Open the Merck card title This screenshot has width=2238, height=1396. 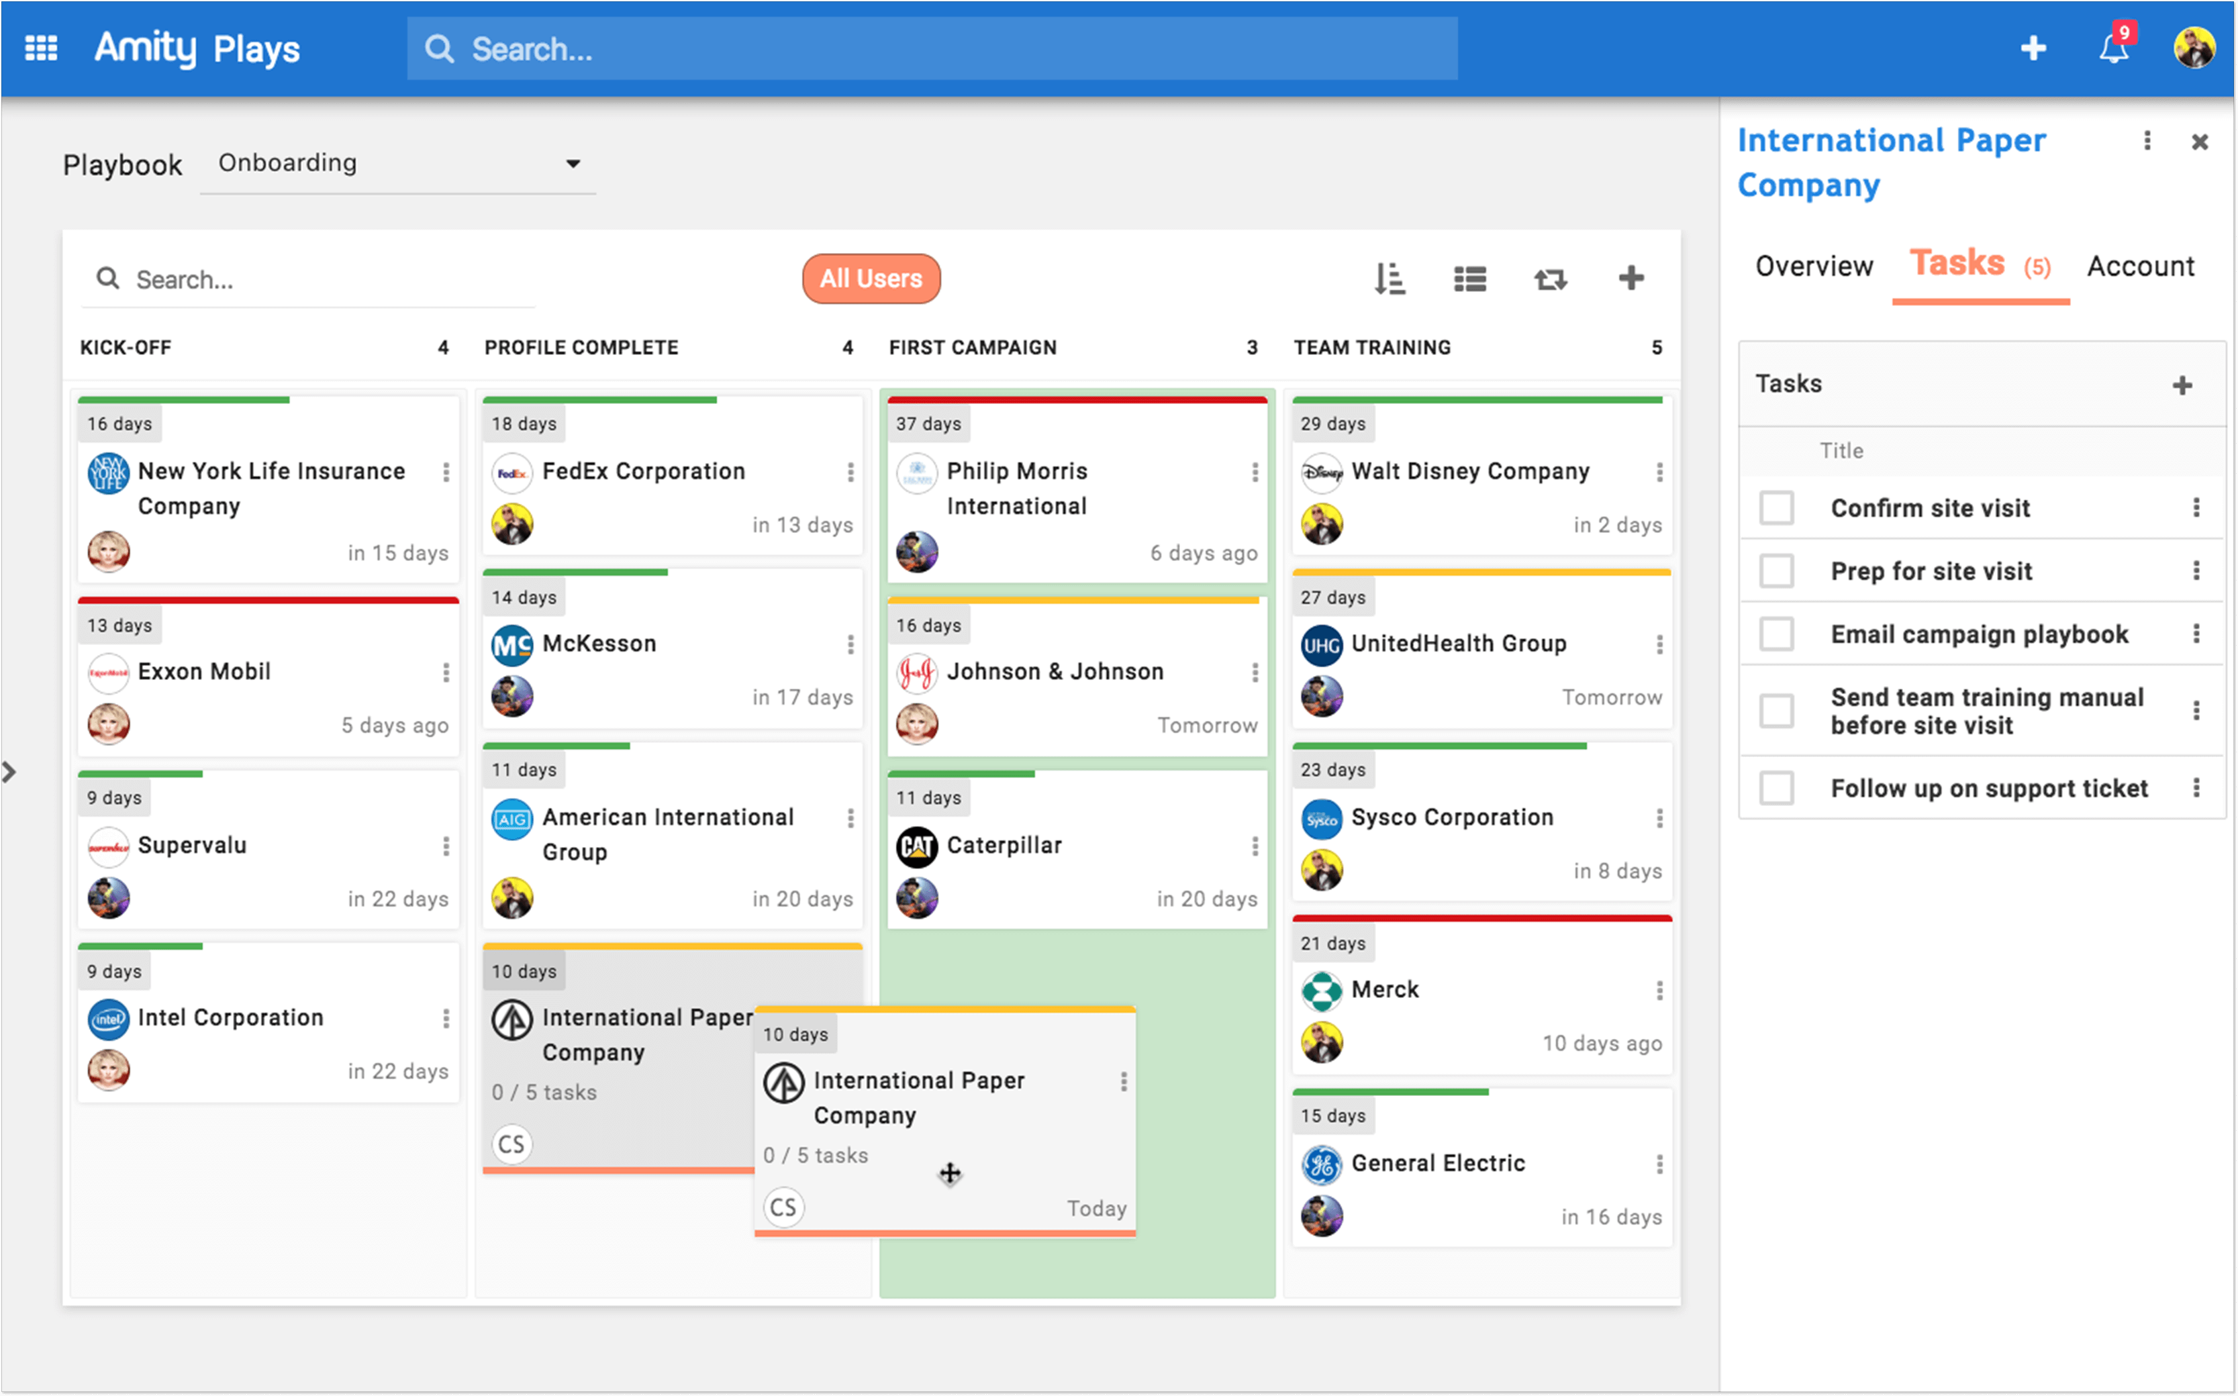1384,990
